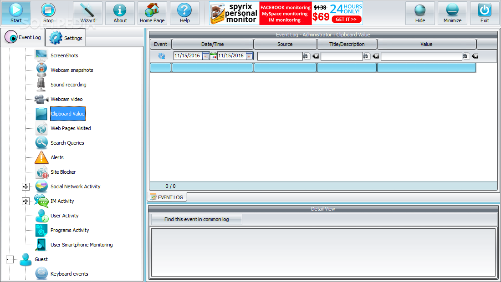Search with Value filter binoculars icon
Viewport: 501px width, 282px height.
[x=465, y=56]
